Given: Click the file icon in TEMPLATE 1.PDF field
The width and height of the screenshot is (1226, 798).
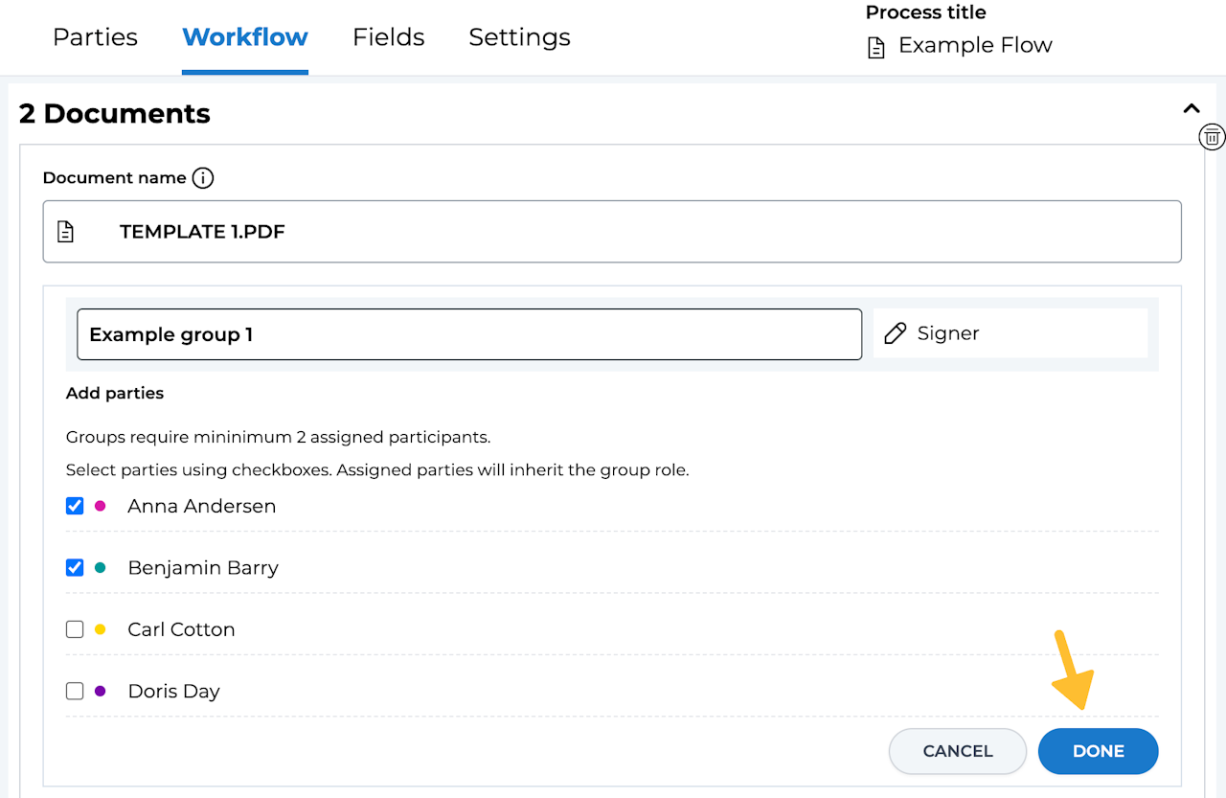Looking at the screenshot, I should coord(65,232).
